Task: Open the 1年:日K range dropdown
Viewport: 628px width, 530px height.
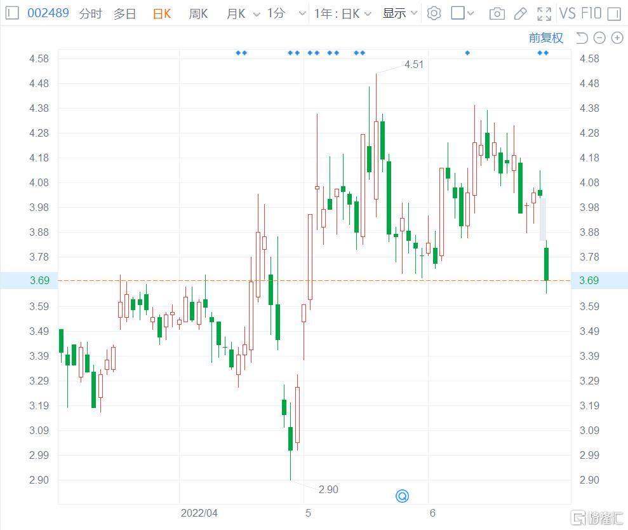Action: [342, 13]
